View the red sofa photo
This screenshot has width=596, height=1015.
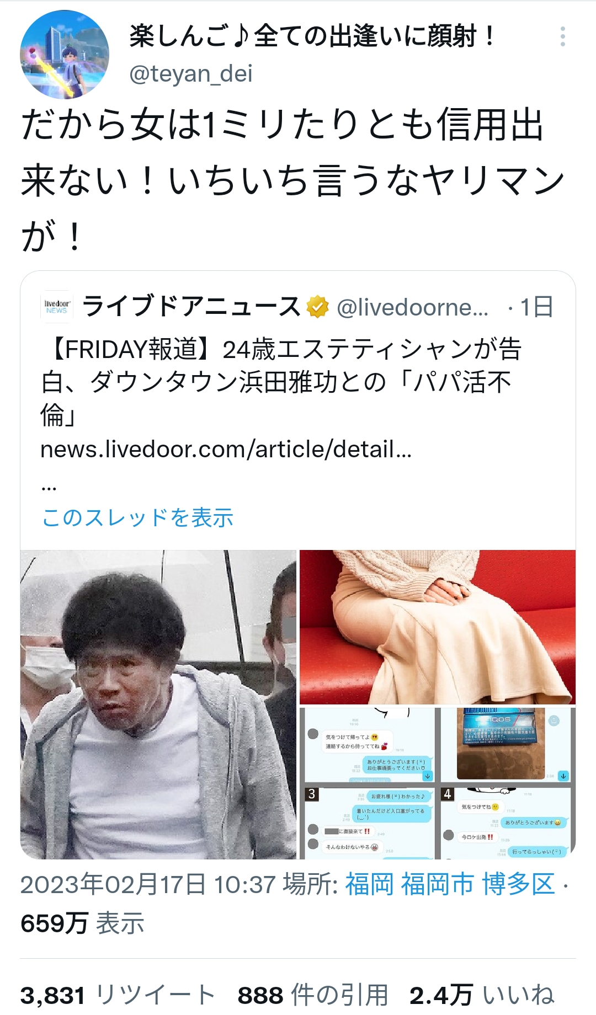(438, 627)
